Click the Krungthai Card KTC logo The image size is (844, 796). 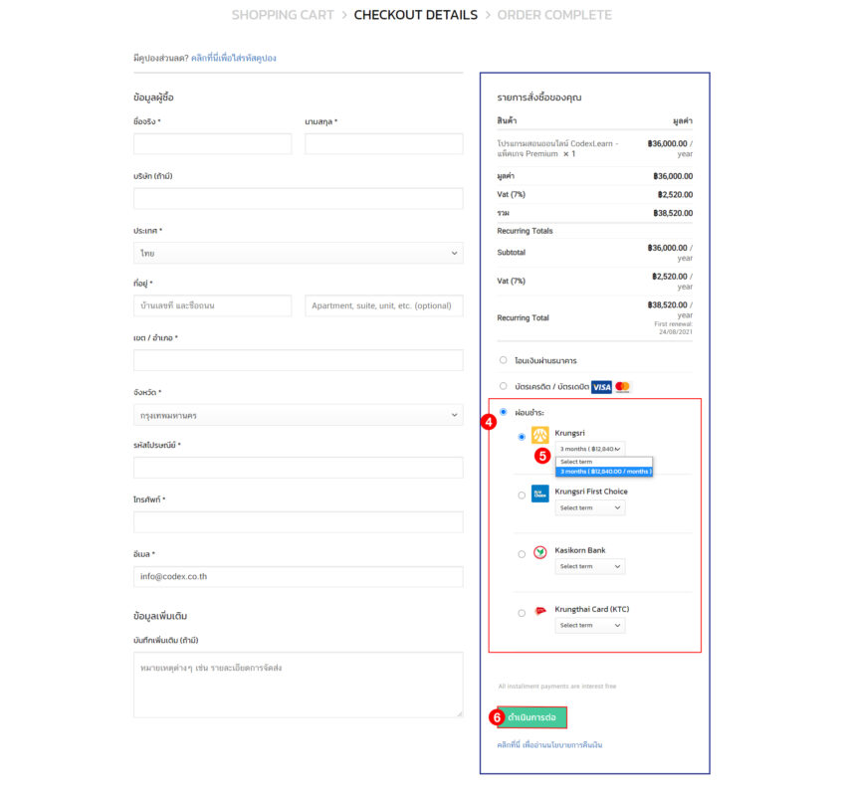point(539,611)
